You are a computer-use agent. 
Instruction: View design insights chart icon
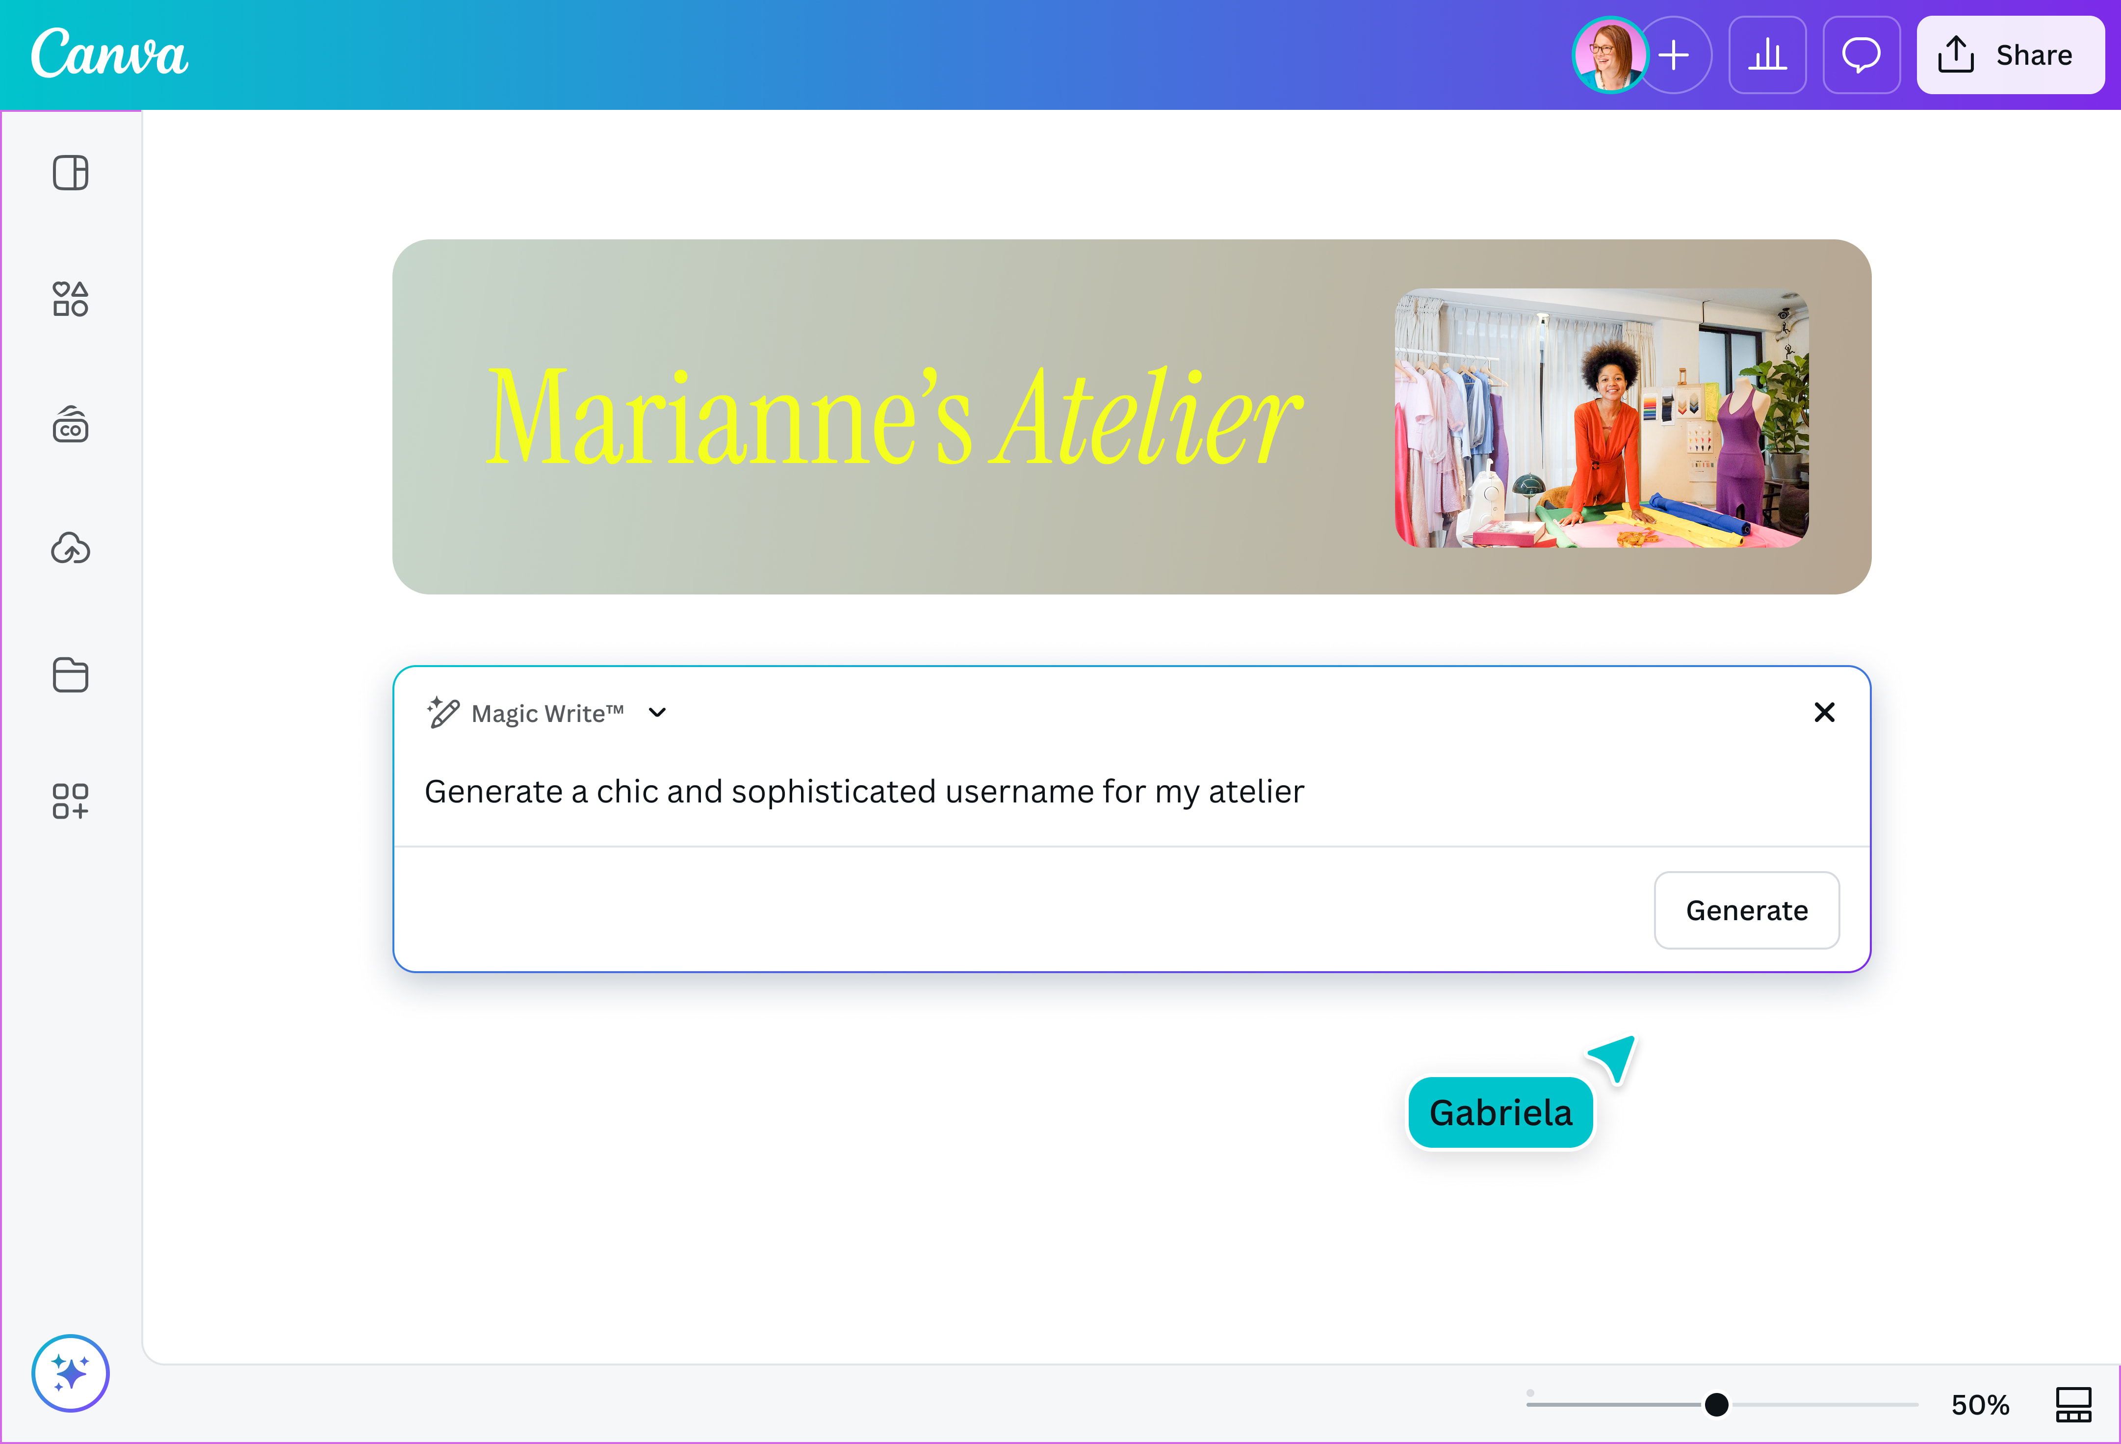tap(1767, 55)
